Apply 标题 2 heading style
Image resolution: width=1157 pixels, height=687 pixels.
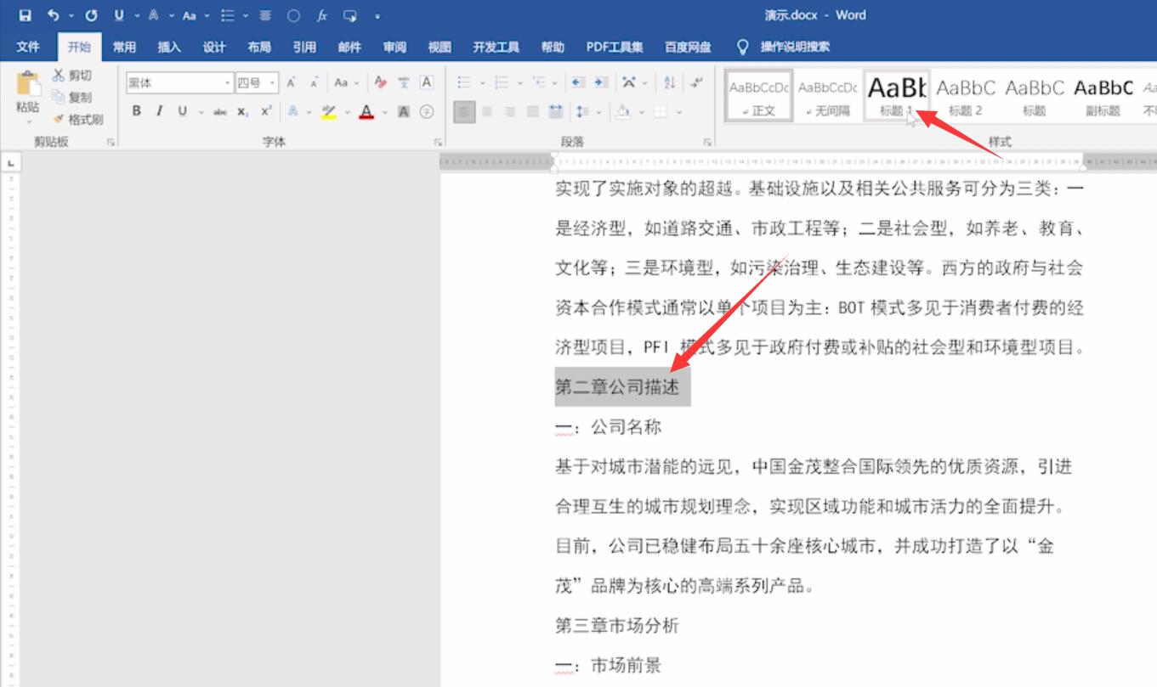point(966,95)
